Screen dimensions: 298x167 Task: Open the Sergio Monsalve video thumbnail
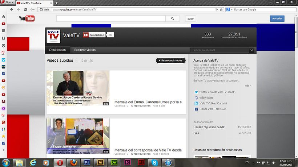coord(78,136)
